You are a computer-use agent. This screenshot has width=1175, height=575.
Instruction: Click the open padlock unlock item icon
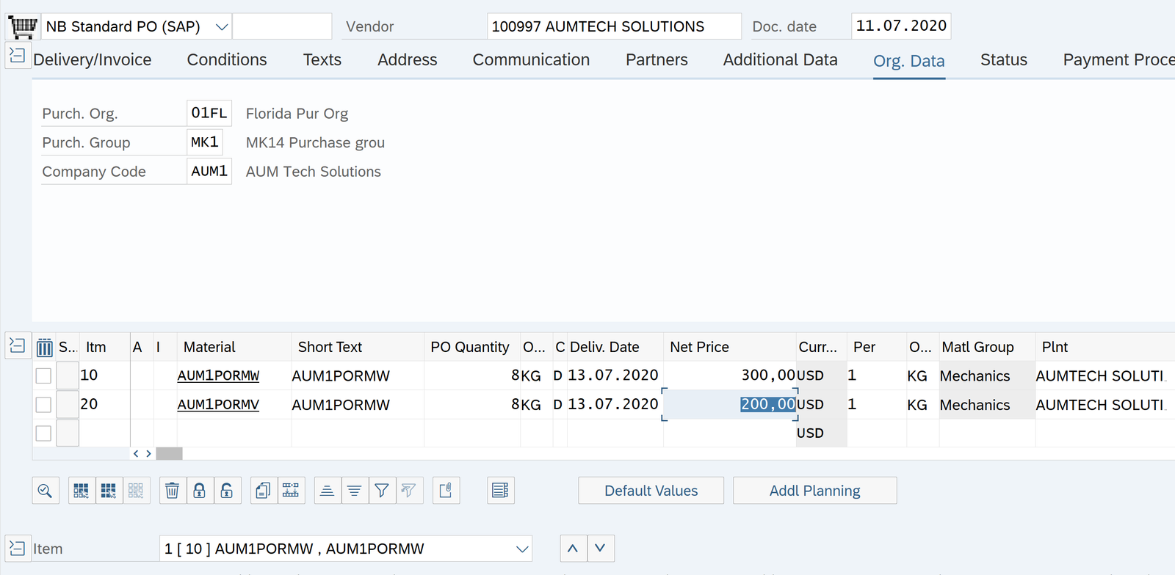(x=227, y=491)
